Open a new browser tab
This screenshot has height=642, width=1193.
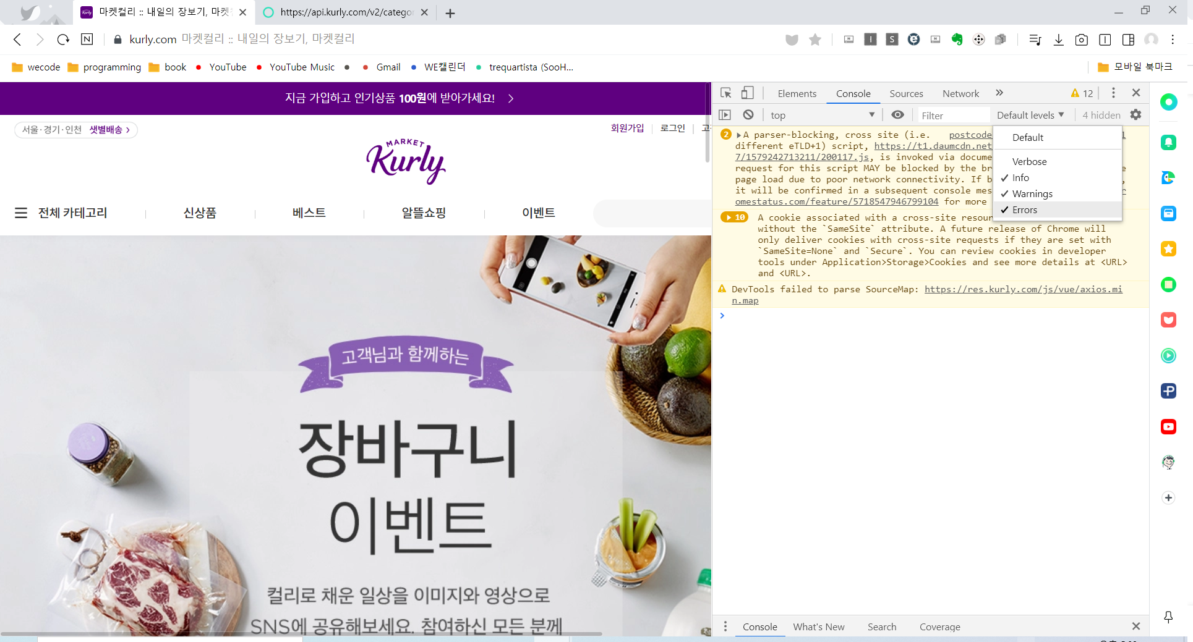pyautogui.click(x=450, y=13)
